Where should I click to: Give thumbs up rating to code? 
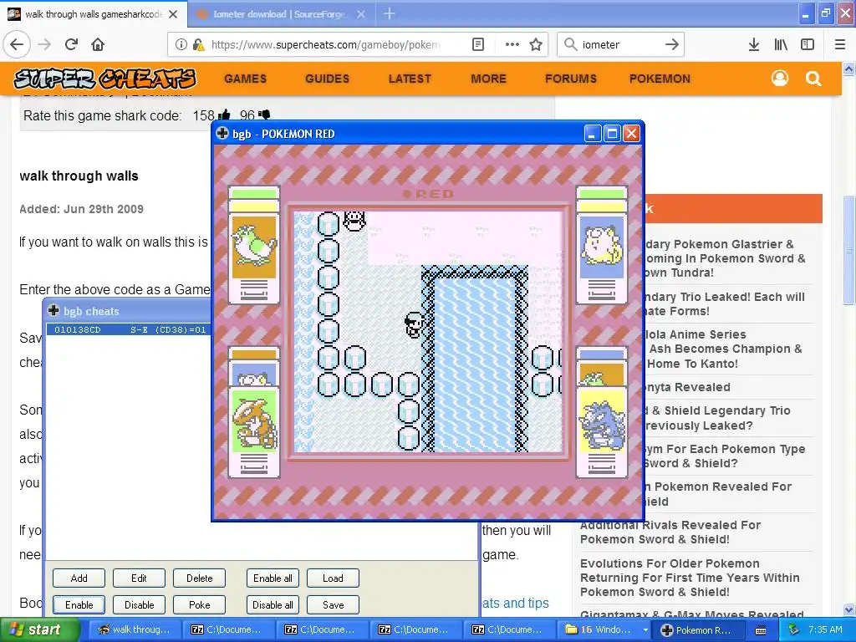click(x=224, y=115)
